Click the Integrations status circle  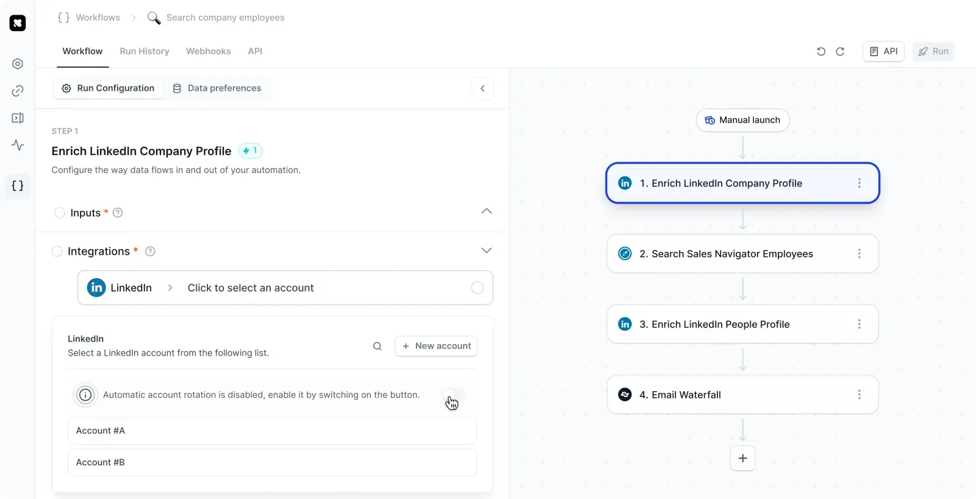point(57,251)
